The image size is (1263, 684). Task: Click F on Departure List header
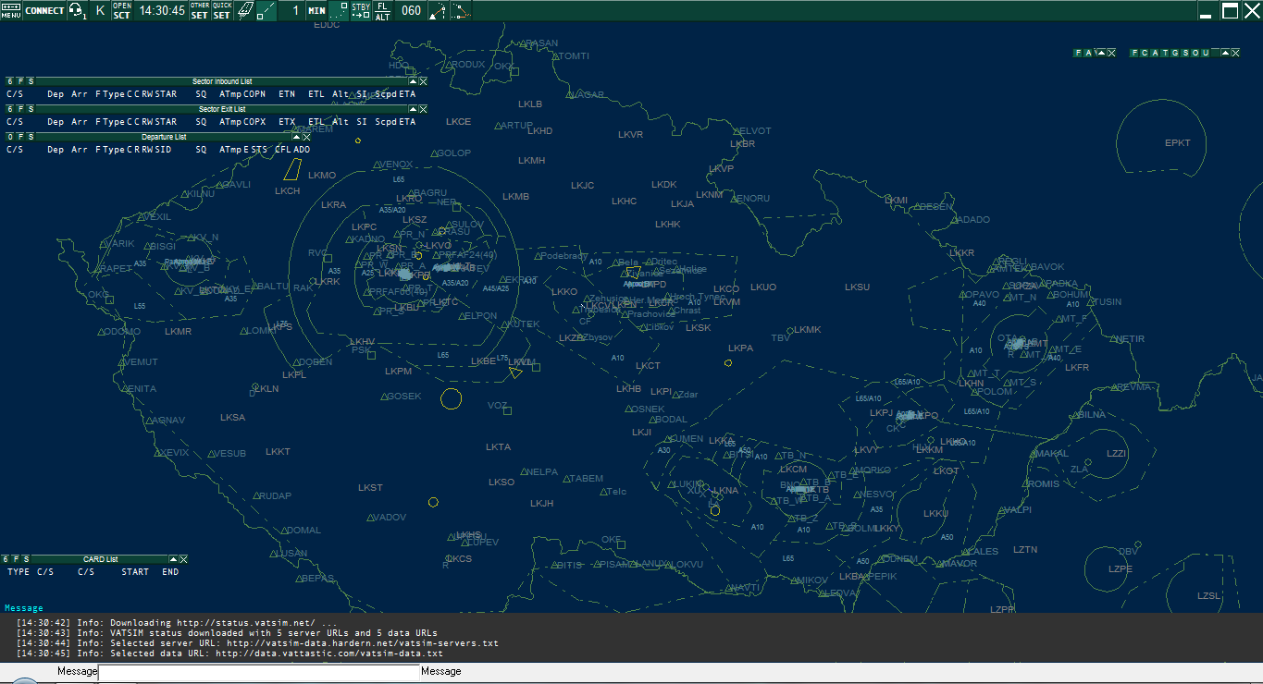19,137
